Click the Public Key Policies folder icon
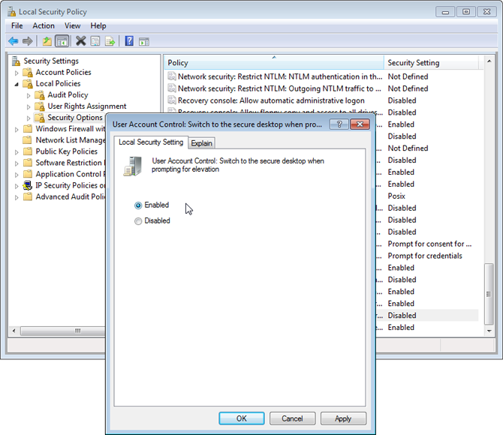The height and width of the screenshot is (435, 503). (x=28, y=151)
